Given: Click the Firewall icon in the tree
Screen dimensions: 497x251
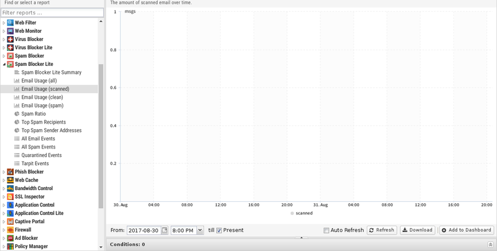Looking at the screenshot, I should [11, 230].
